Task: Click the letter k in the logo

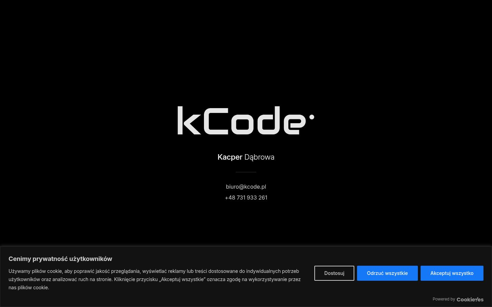Action: click(189, 120)
